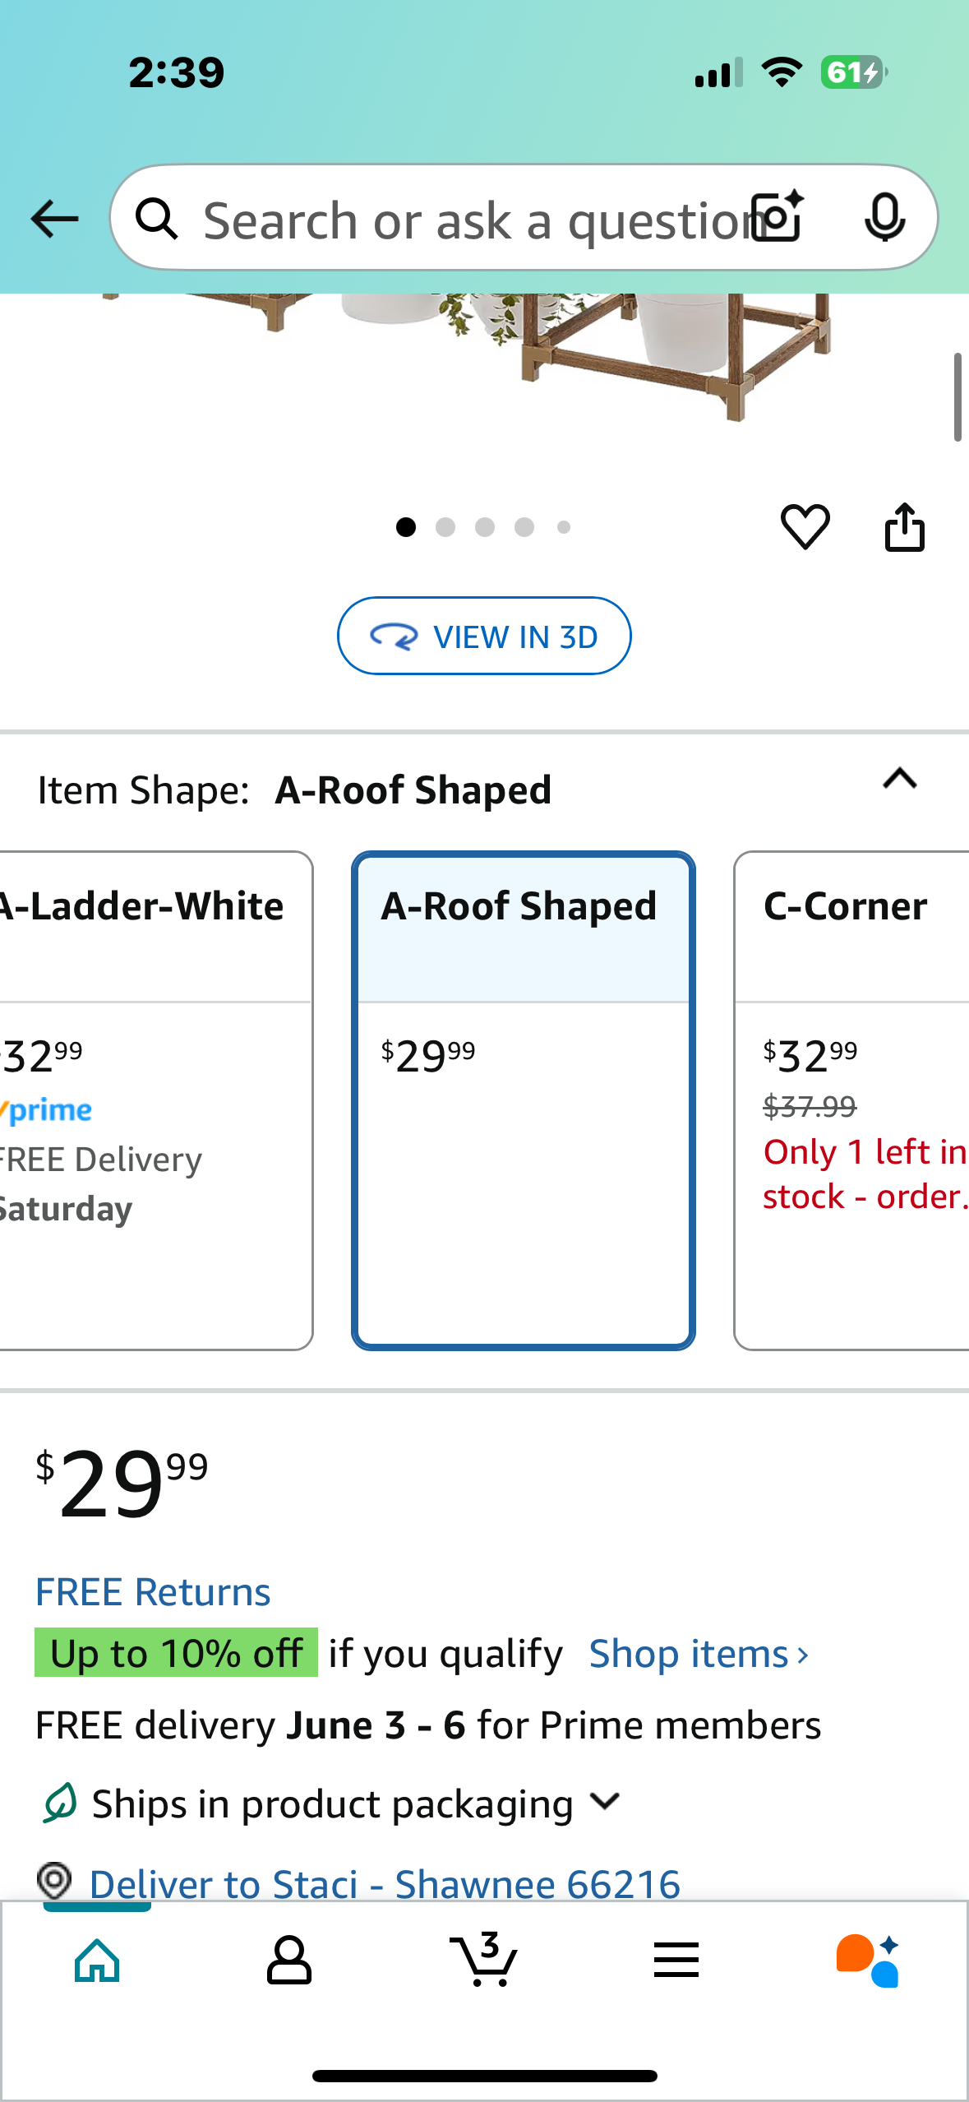Open the hamburger menu

click(x=676, y=1960)
